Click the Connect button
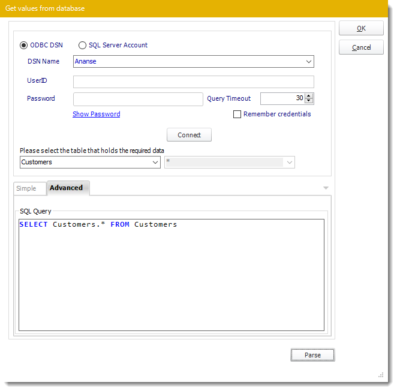Image resolution: width=397 pixels, height=391 pixels. 189,135
